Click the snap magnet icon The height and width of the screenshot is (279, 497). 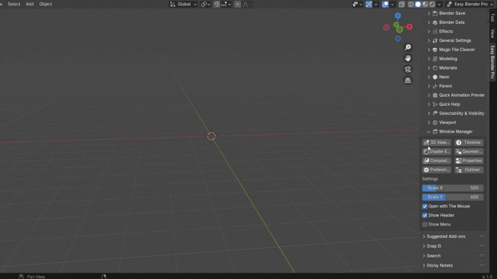coord(217,4)
